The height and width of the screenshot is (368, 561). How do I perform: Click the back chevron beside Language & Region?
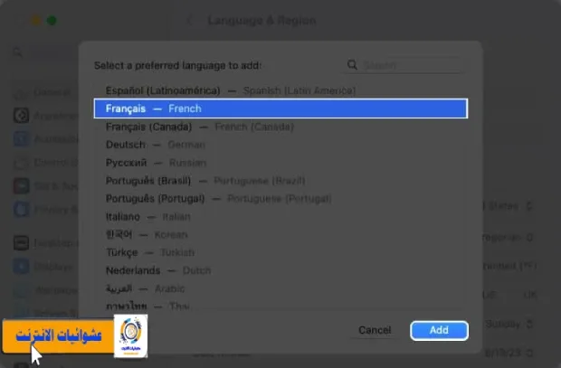[x=190, y=21]
